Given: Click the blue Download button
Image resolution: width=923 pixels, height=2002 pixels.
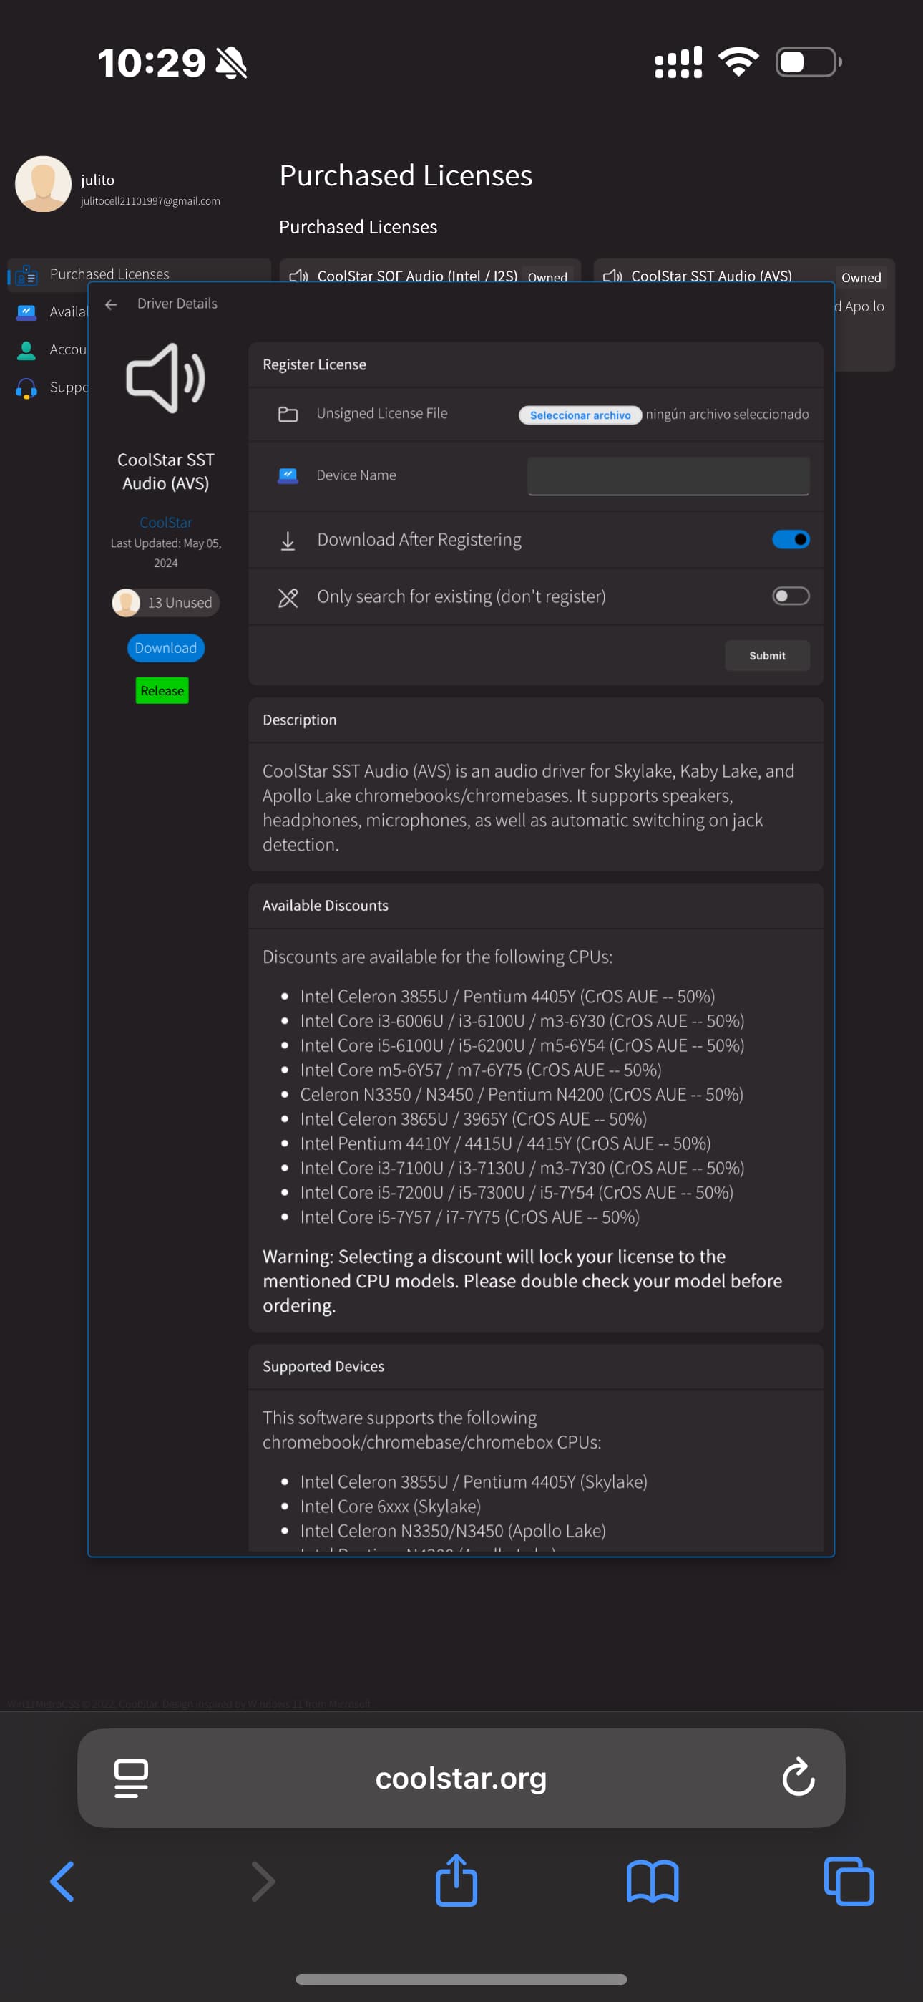Looking at the screenshot, I should (x=165, y=648).
